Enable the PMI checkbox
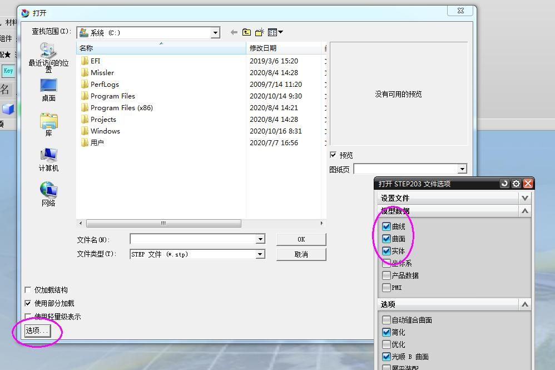 coord(387,288)
